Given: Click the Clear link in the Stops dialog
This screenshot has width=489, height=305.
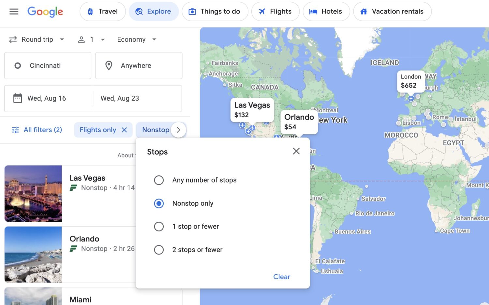Looking at the screenshot, I should 281,277.
